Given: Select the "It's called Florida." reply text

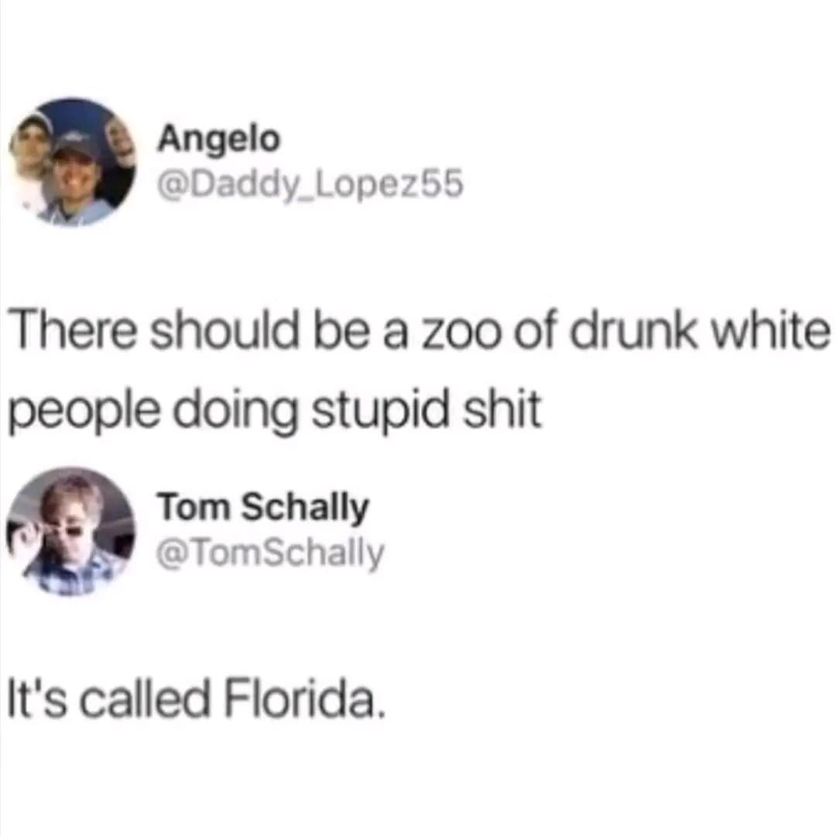Looking at the screenshot, I should [x=196, y=698].
